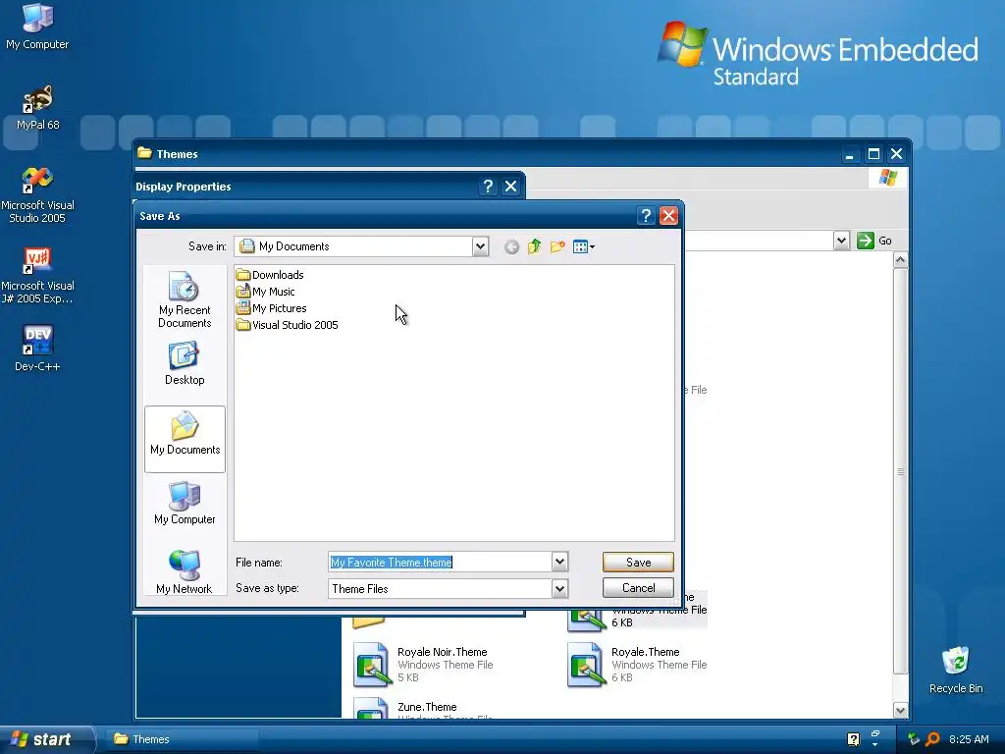Select My Computer in the places bar
This screenshot has height=754, width=1005.
click(x=185, y=504)
